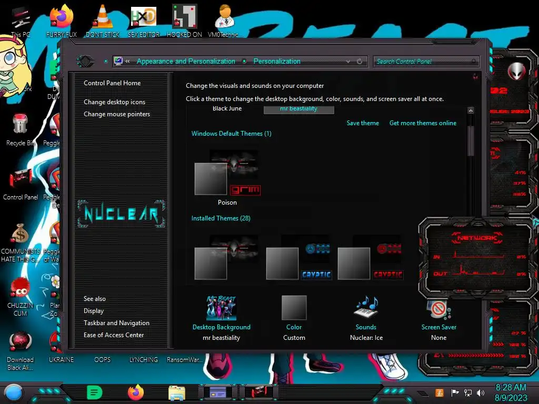Click the Screen Saver icon
539x404 pixels.
click(x=439, y=309)
